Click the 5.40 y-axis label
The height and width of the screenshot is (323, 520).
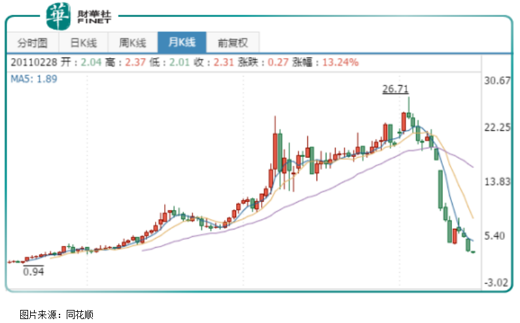[x=498, y=235]
